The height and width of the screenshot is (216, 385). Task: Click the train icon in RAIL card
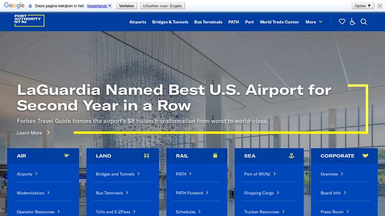tap(215, 156)
